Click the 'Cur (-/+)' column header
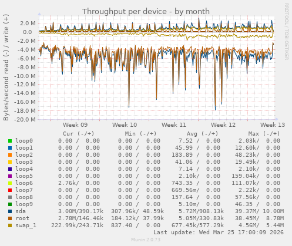 point(79,134)
